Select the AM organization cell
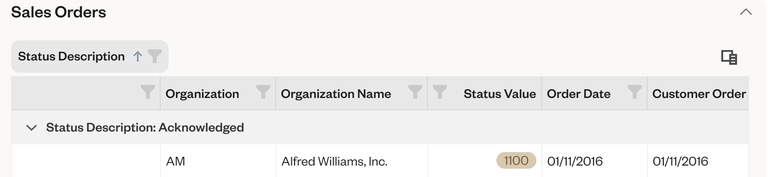 click(176, 161)
